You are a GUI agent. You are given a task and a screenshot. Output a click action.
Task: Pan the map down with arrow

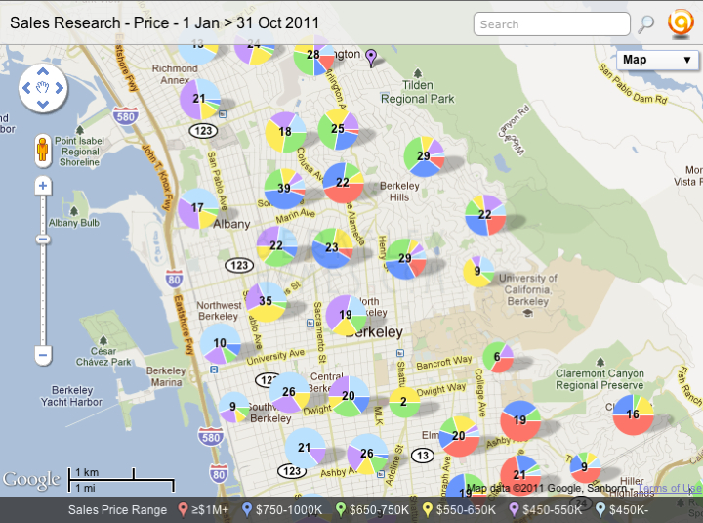coord(43,105)
